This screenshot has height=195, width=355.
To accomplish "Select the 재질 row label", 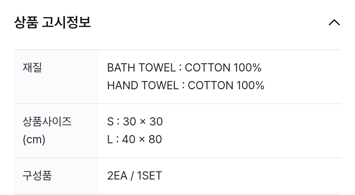I will coord(32,68).
